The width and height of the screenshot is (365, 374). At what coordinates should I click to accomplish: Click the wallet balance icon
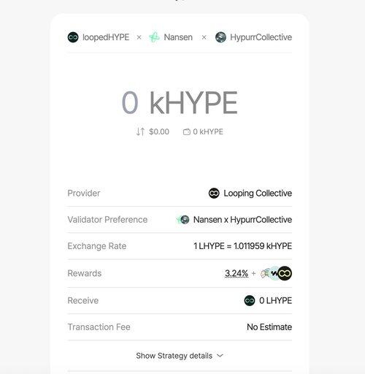pyautogui.click(x=187, y=131)
